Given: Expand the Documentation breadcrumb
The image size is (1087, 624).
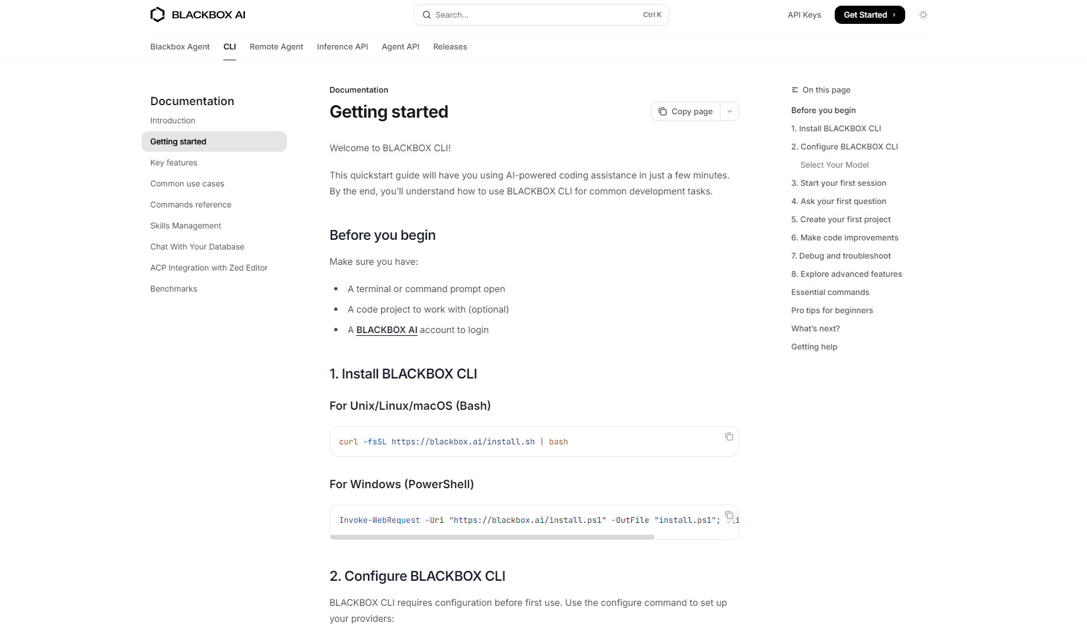Looking at the screenshot, I should click(358, 90).
